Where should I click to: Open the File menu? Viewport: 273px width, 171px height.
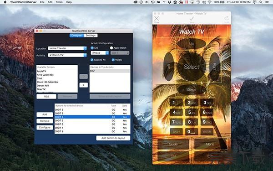[42, 2]
